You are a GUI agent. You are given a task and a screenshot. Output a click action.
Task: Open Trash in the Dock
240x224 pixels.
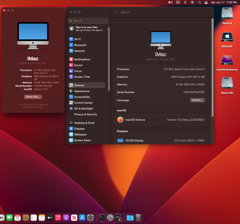138,217
